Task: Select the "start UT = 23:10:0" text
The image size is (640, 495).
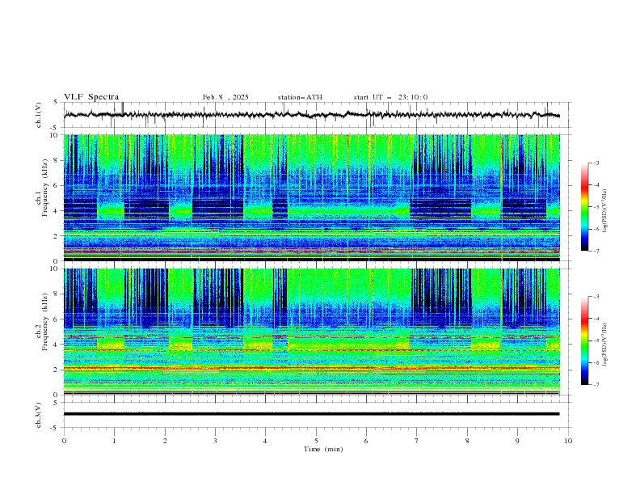Action: 390,97
